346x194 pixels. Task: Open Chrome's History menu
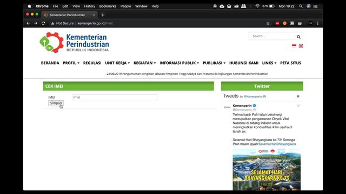[89, 6]
